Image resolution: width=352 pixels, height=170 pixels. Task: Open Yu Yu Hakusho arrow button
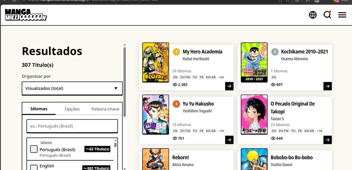229,140
